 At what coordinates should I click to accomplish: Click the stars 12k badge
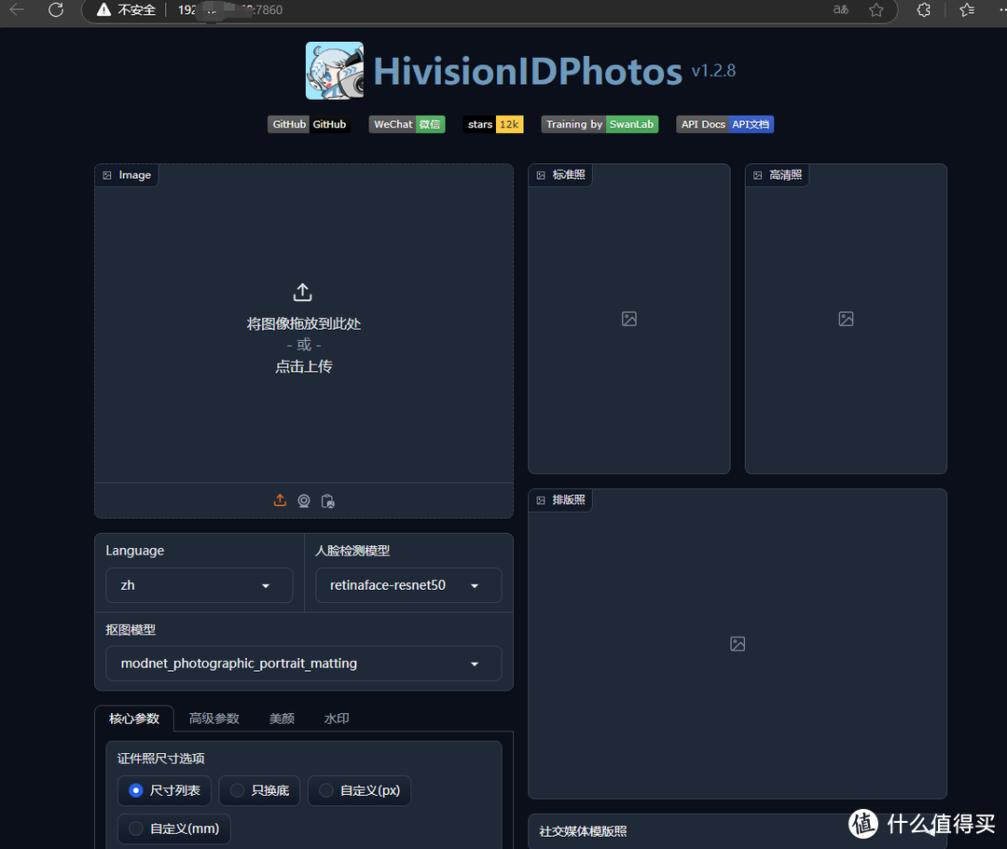pos(493,124)
